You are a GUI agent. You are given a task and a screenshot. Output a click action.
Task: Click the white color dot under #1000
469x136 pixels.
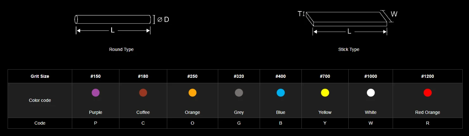coord(371,93)
